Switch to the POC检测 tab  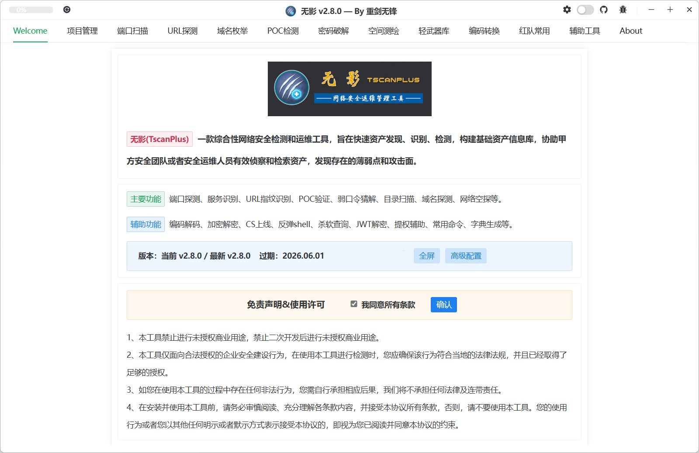(x=283, y=31)
